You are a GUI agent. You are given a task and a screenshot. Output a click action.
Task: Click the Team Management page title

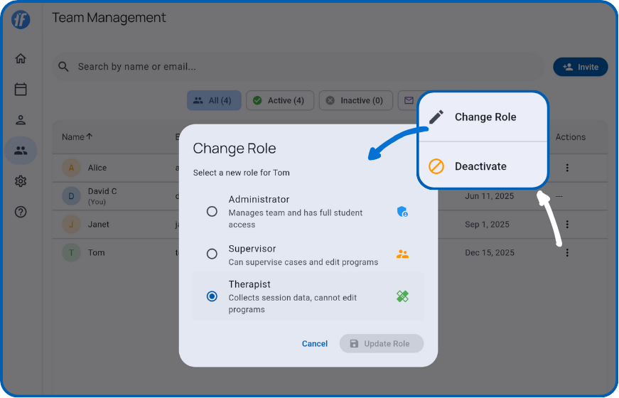109,18
